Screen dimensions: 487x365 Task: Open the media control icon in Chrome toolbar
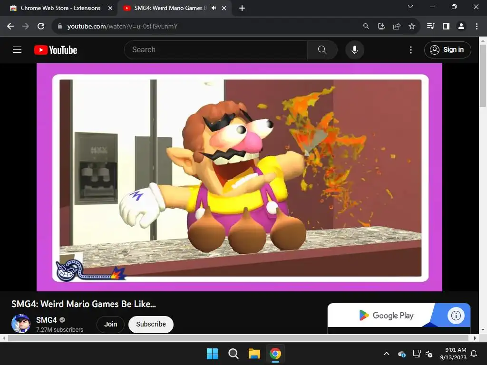click(x=431, y=27)
